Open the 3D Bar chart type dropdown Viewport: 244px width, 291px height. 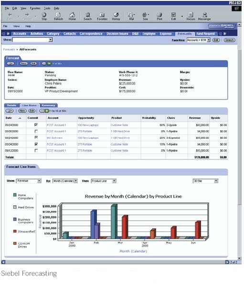(x=216, y=181)
